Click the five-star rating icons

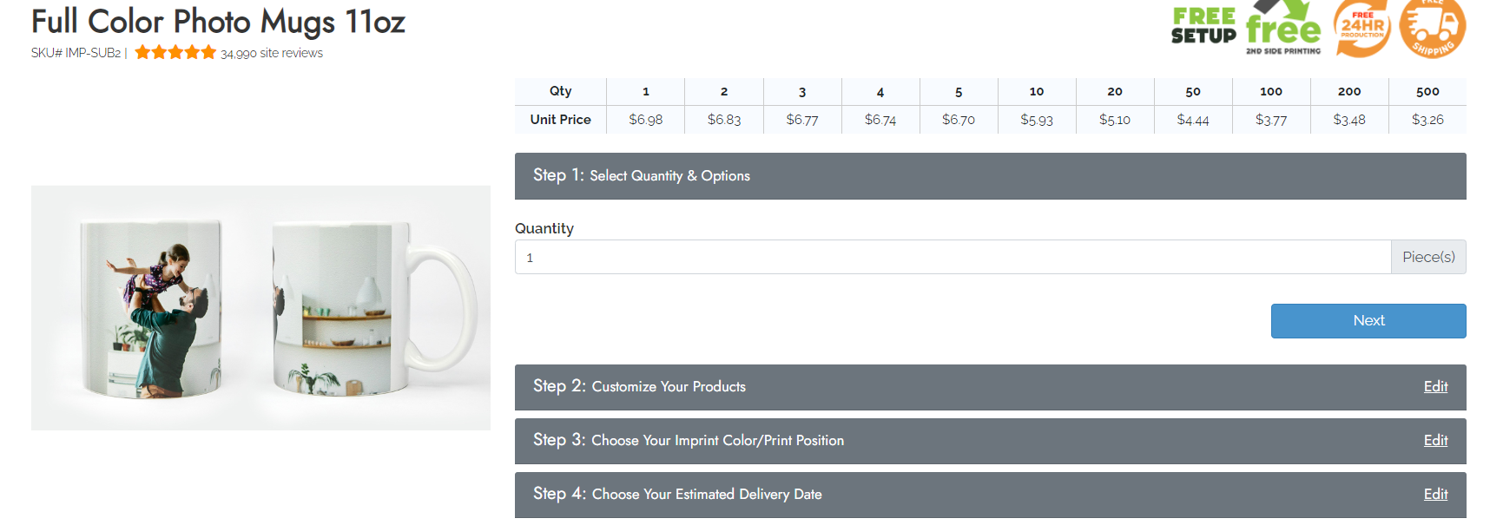[175, 52]
